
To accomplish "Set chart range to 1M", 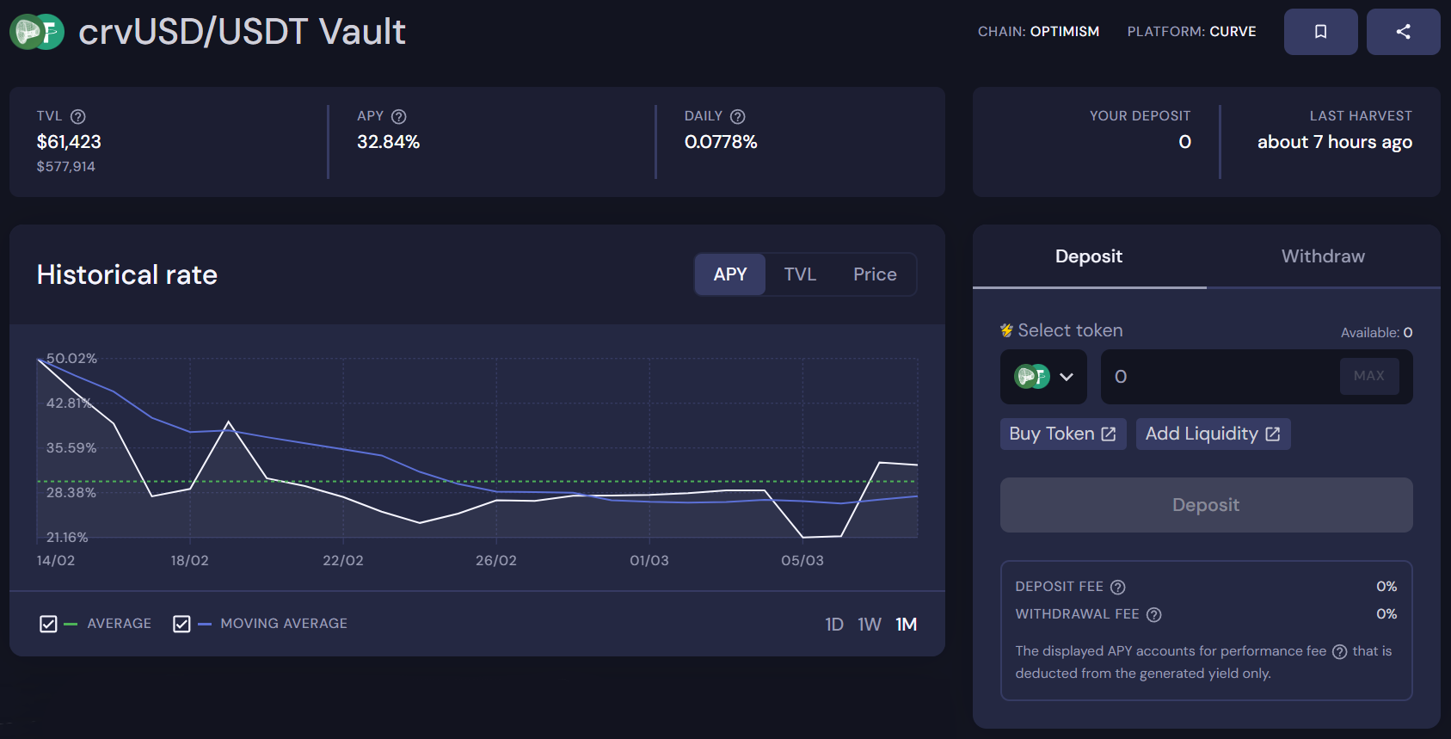I will point(907,625).
